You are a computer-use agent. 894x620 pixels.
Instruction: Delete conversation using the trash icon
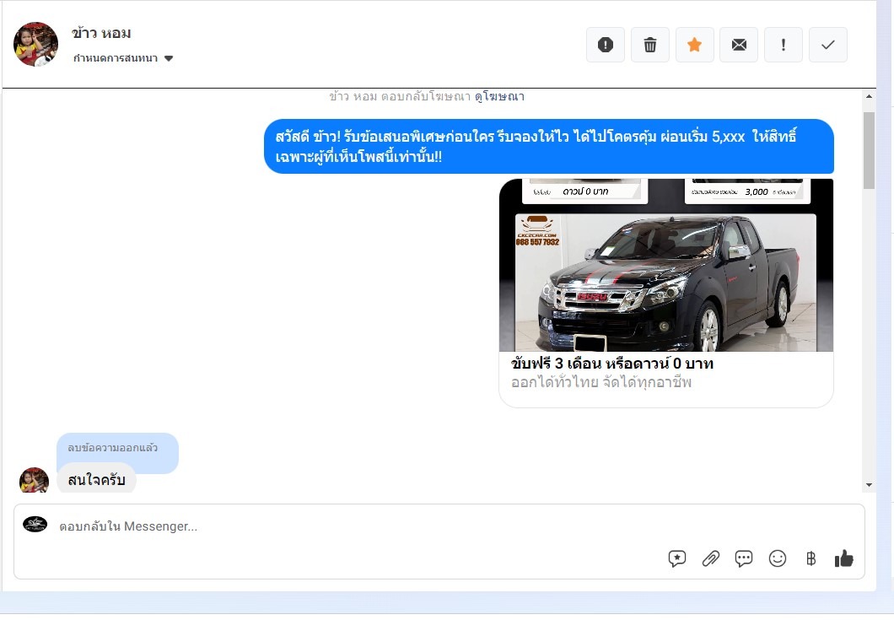[650, 45]
